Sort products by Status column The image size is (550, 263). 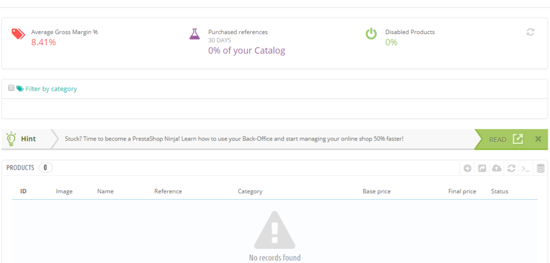point(499,191)
